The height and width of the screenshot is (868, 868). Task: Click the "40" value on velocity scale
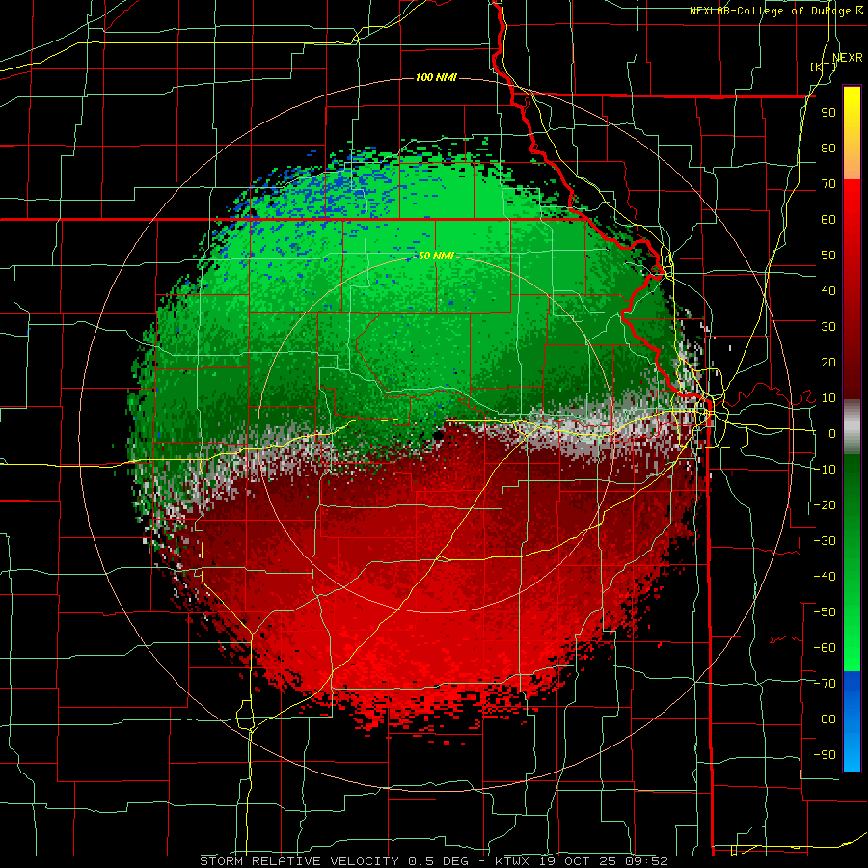pyautogui.click(x=828, y=291)
